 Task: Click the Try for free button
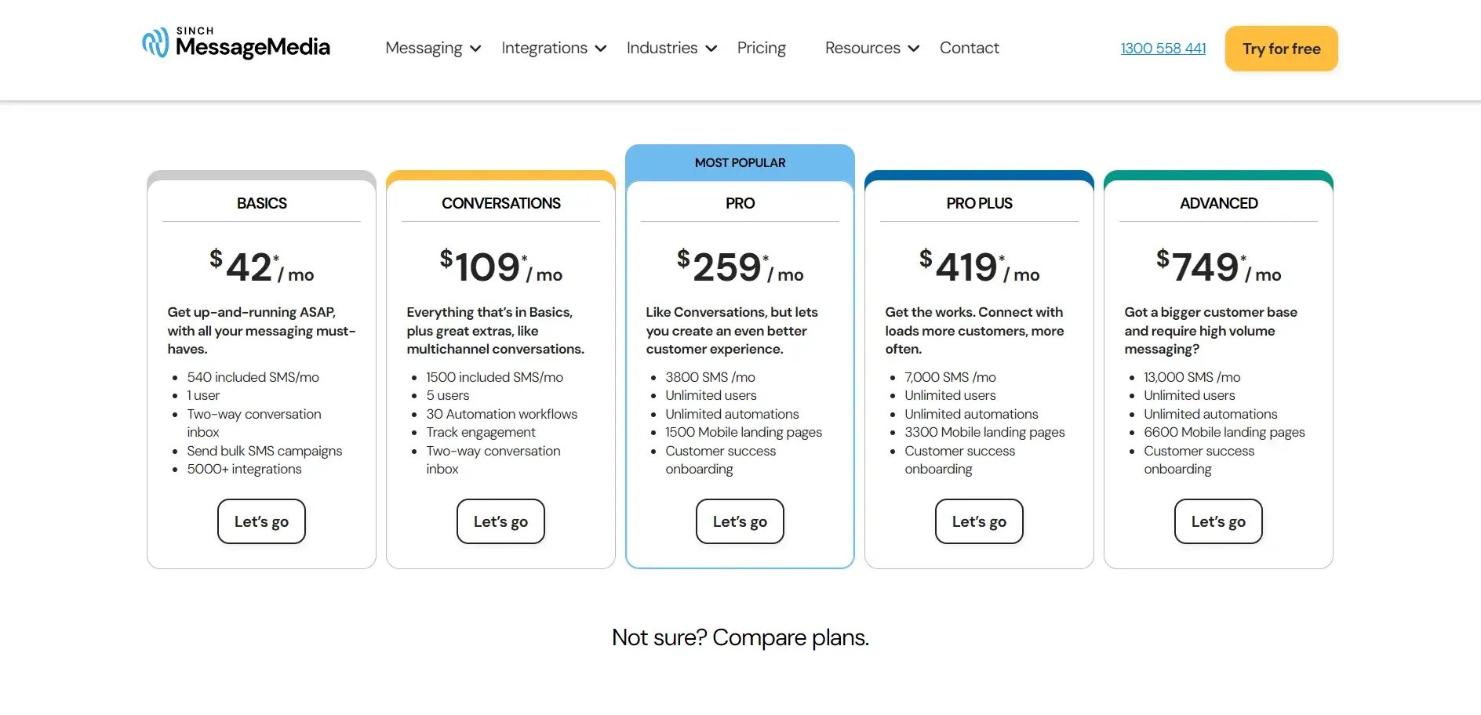click(x=1281, y=48)
